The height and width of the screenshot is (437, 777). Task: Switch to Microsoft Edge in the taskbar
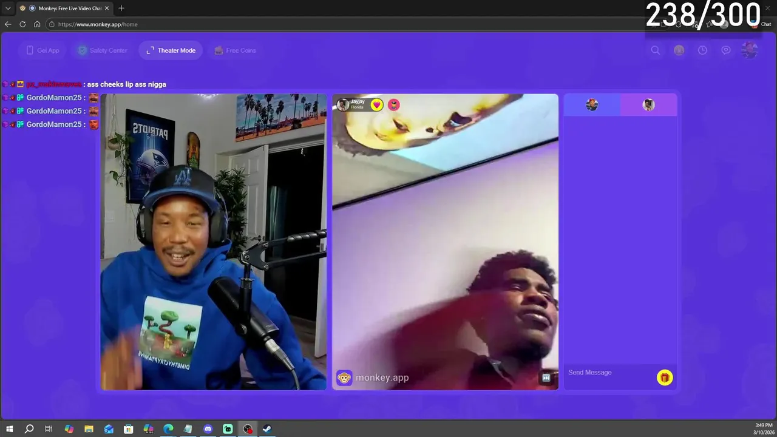coord(168,429)
